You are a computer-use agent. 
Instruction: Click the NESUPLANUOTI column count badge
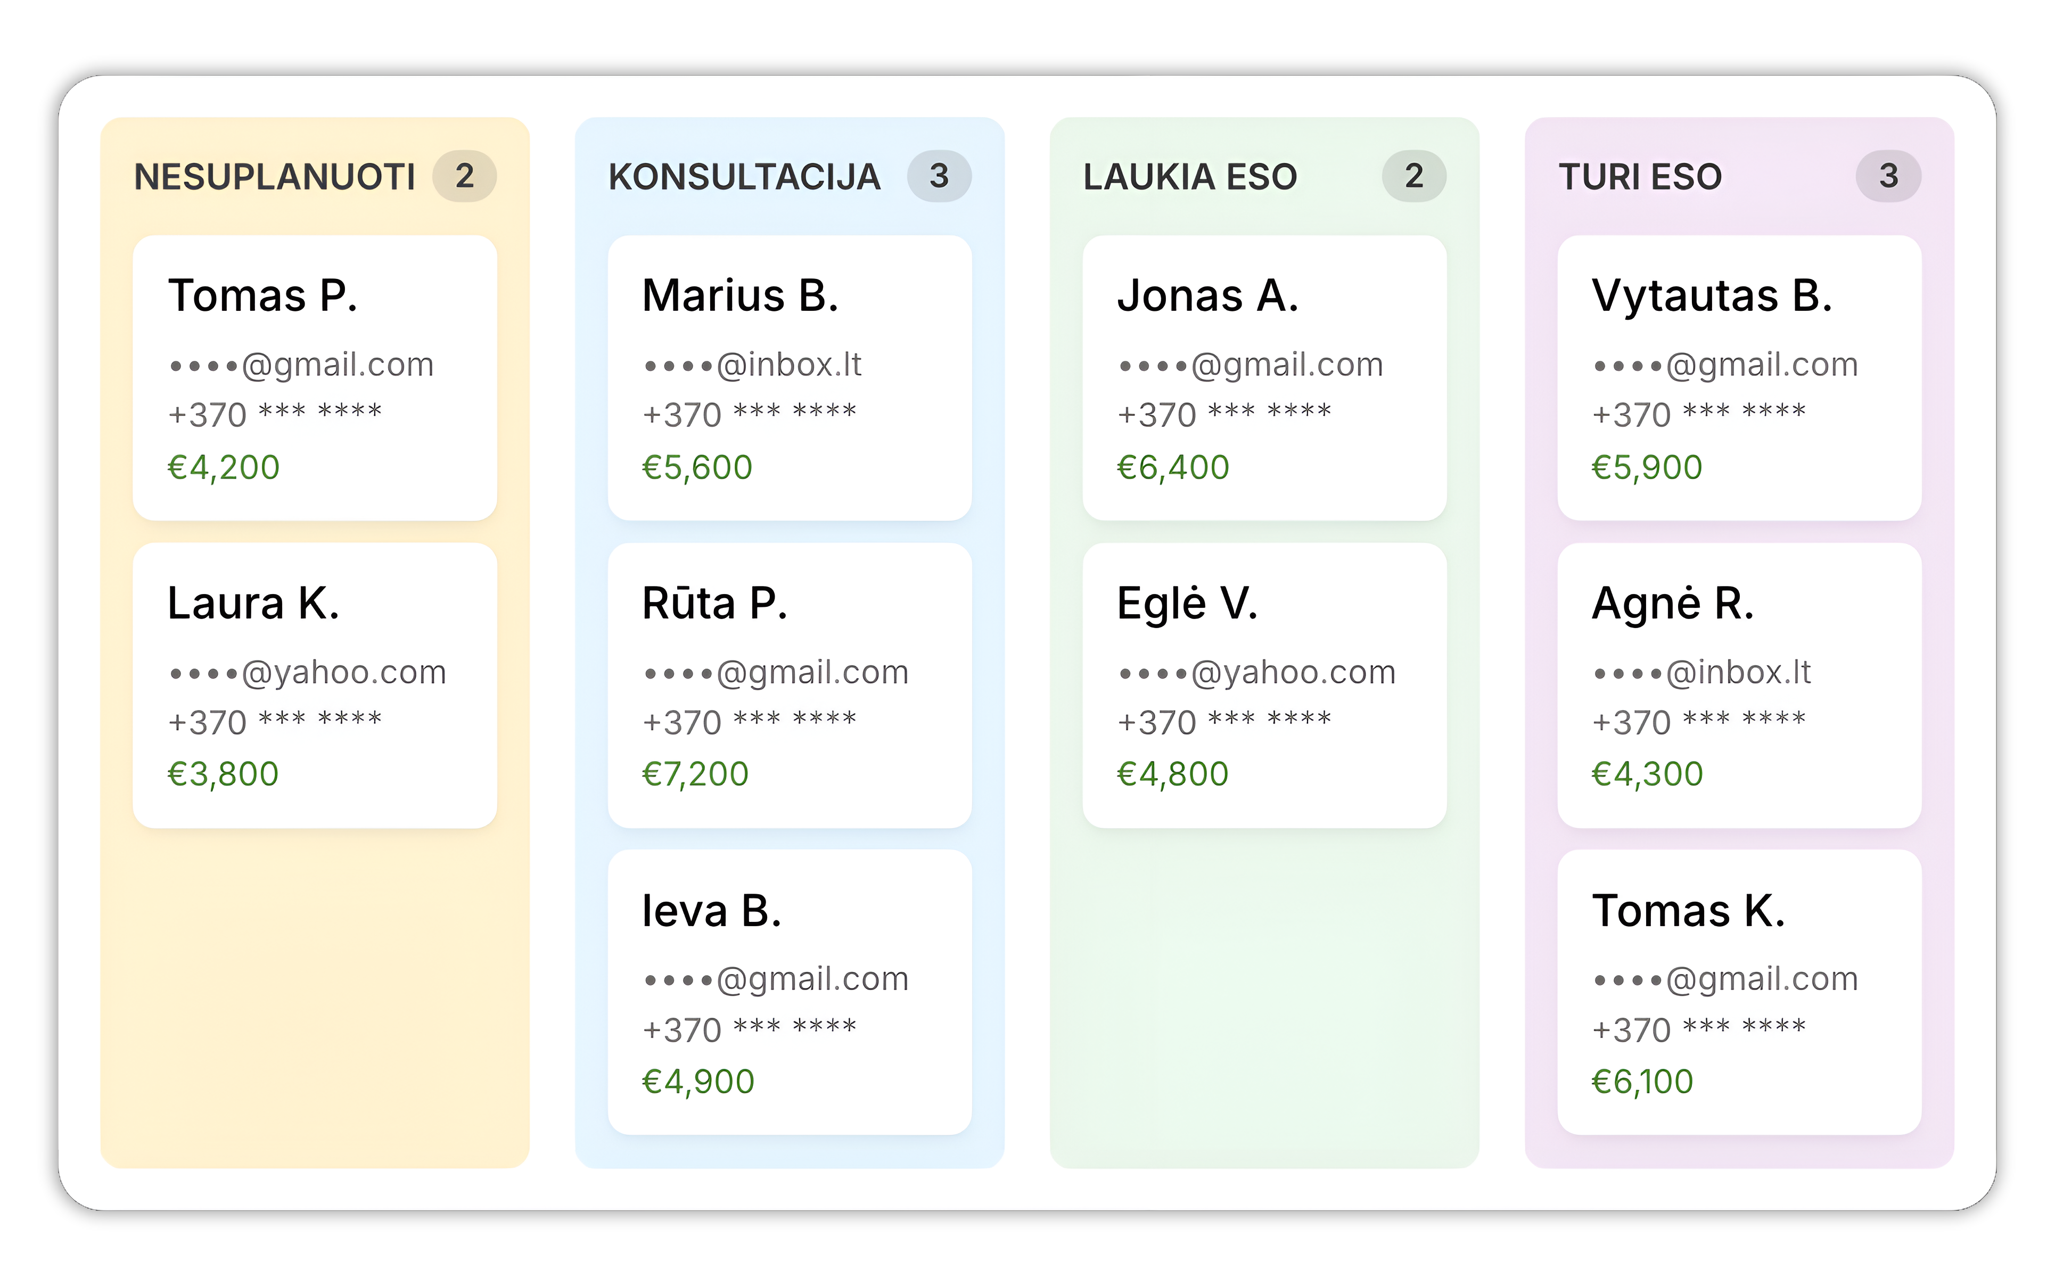pos(464,176)
